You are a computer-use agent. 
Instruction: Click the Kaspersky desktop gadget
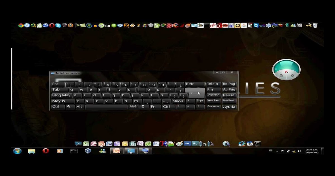286,69
